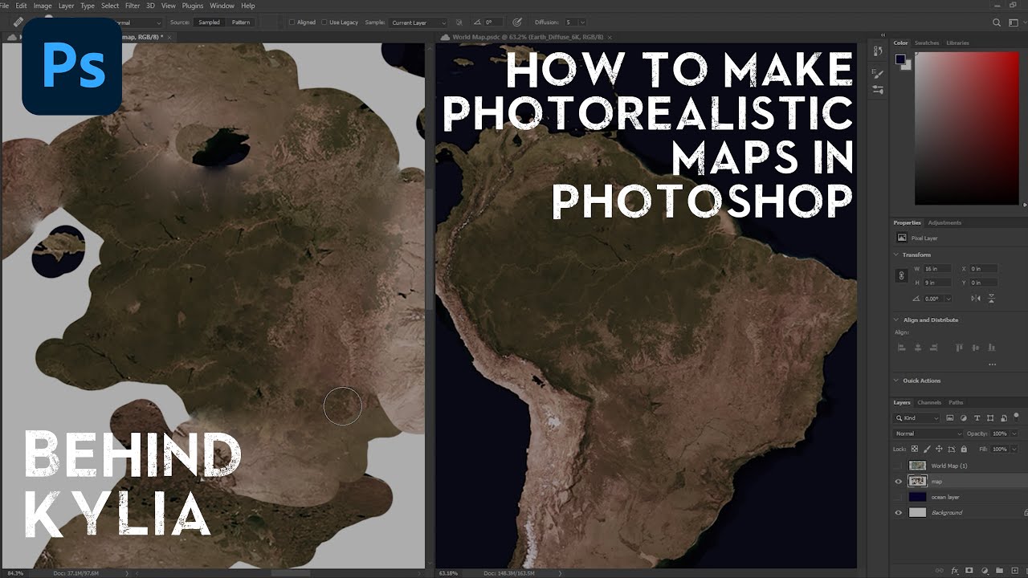
Task: Open the rotation angle dropdown in Transform
Action: (948, 299)
